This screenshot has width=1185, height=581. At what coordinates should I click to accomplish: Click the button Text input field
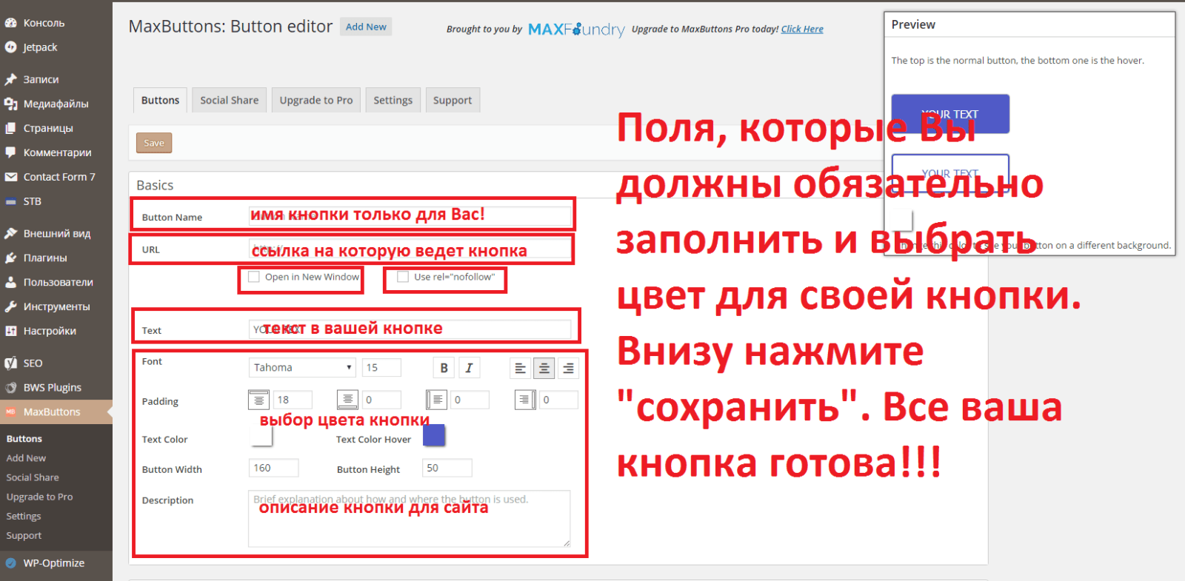[410, 329]
